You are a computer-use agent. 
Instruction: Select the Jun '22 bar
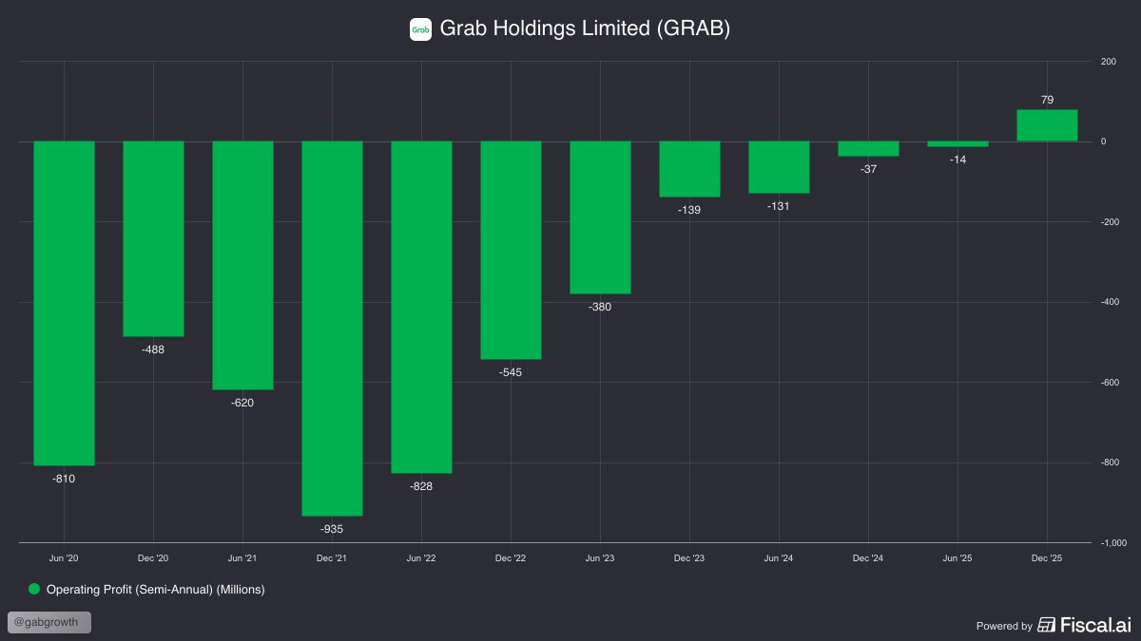coord(421,308)
